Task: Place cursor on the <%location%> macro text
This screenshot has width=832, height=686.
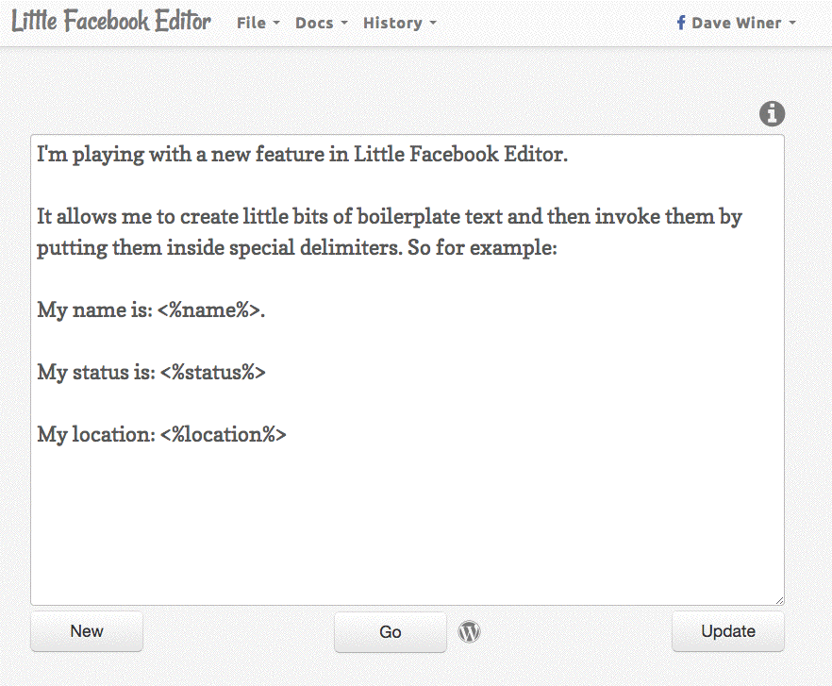Action: [x=223, y=435]
